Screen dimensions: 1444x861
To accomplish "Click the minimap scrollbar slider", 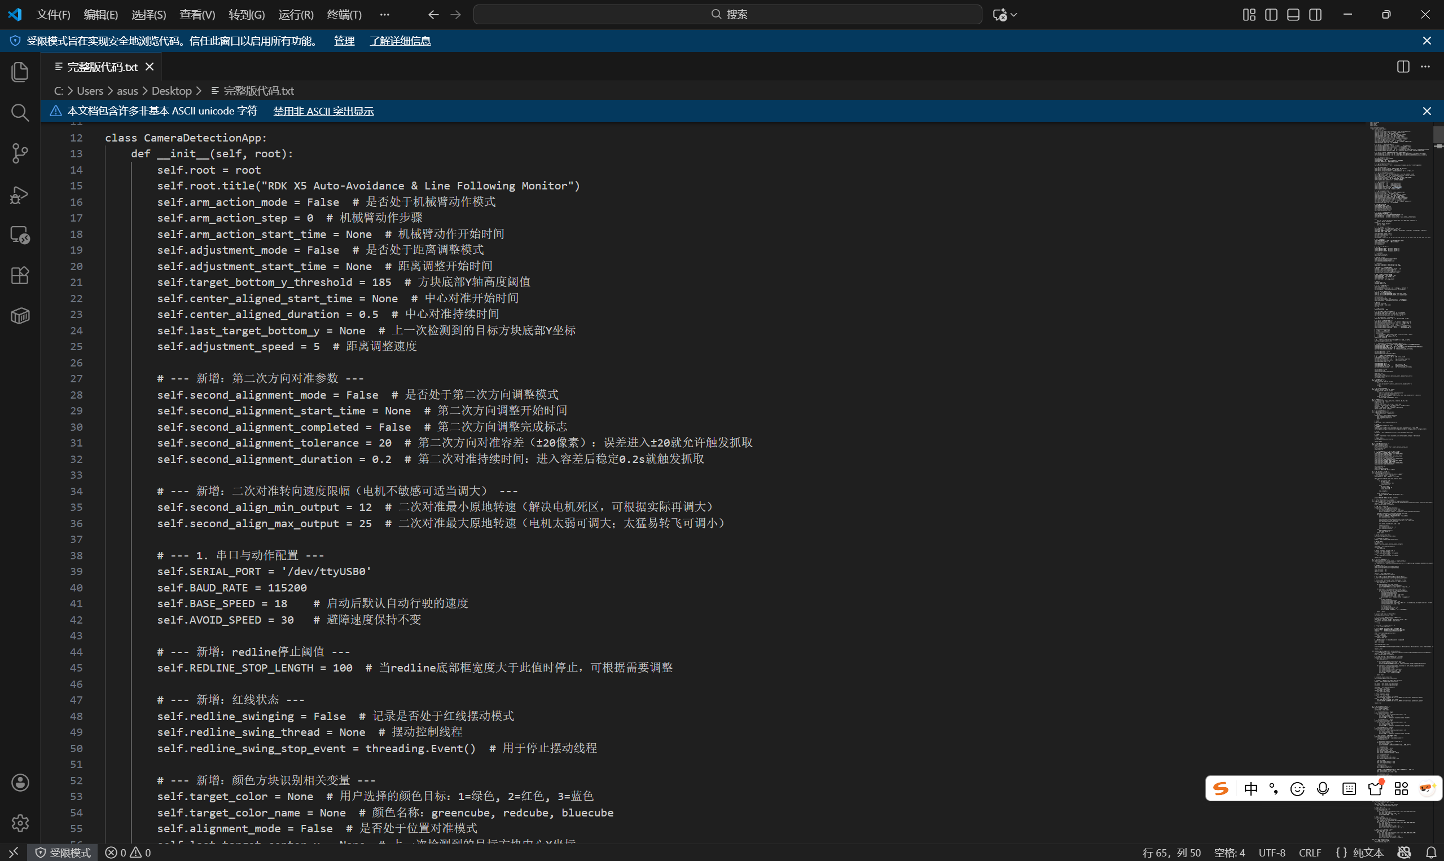I will tap(1438, 135).
